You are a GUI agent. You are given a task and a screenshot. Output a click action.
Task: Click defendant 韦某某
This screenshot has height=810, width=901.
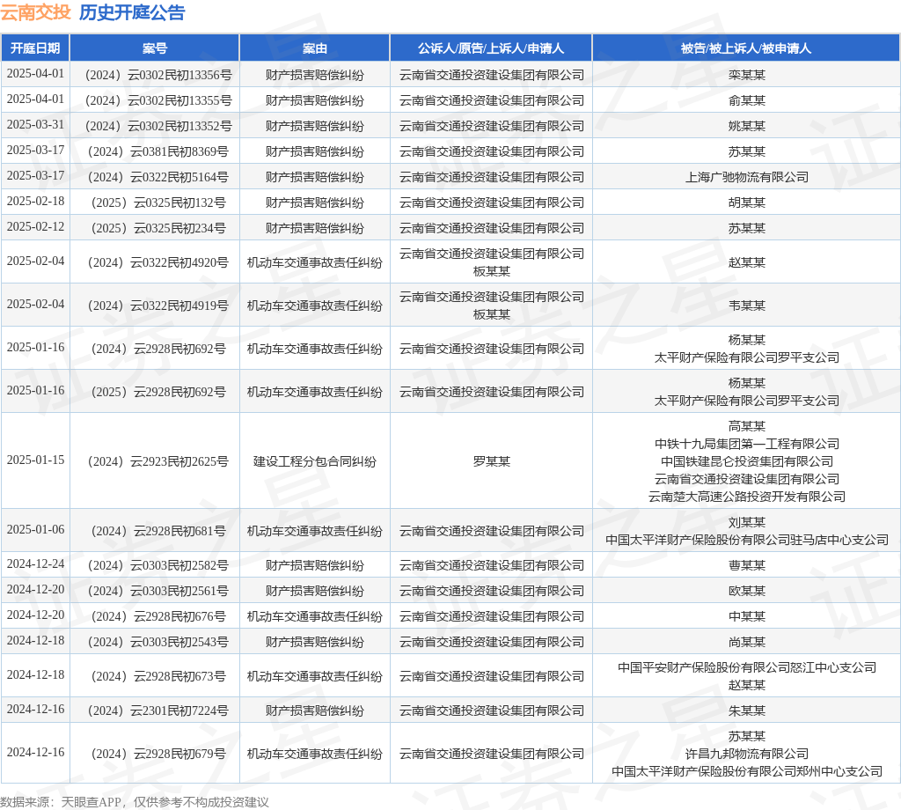(x=746, y=306)
